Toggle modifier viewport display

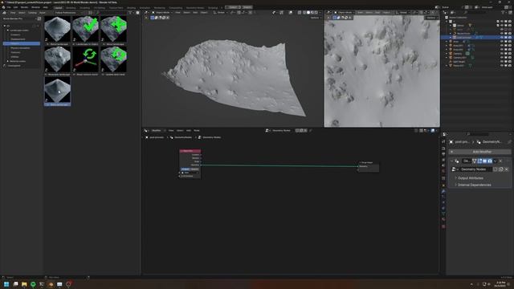(485, 161)
